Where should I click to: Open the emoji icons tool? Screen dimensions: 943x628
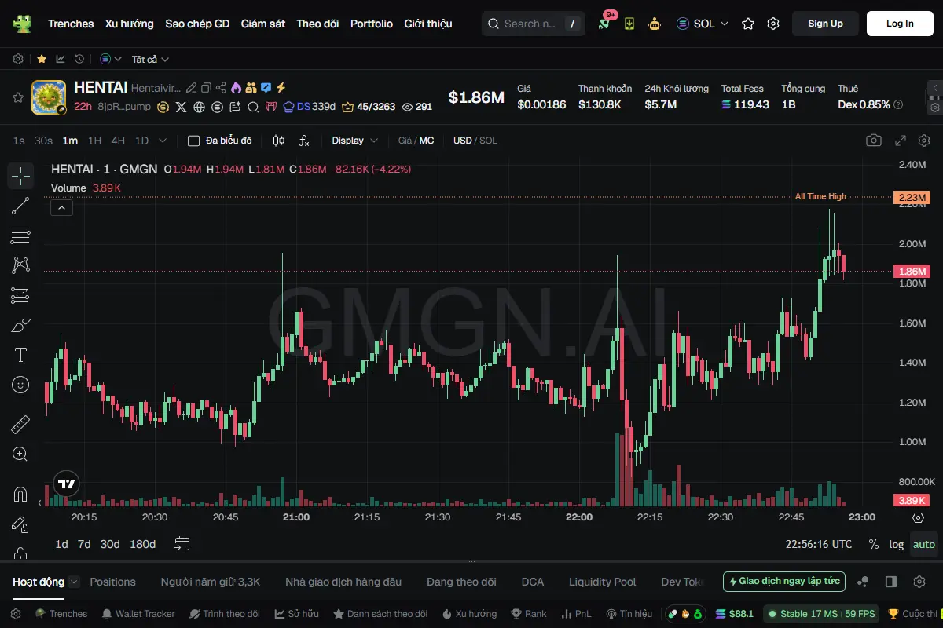tap(20, 385)
